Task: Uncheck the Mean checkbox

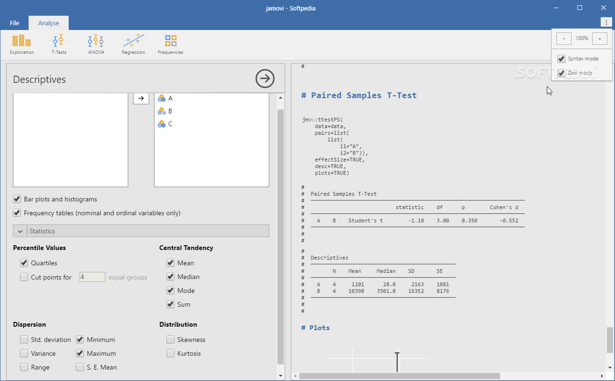Action: pos(170,263)
